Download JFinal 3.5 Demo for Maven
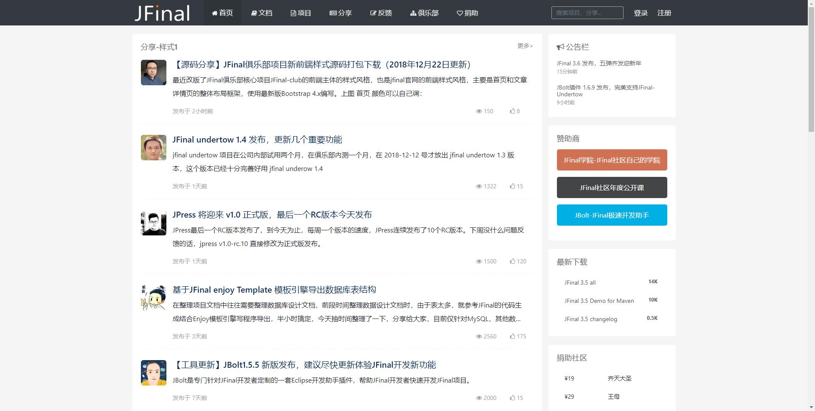The image size is (815, 411). pyautogui.click(x=599, y=301)
